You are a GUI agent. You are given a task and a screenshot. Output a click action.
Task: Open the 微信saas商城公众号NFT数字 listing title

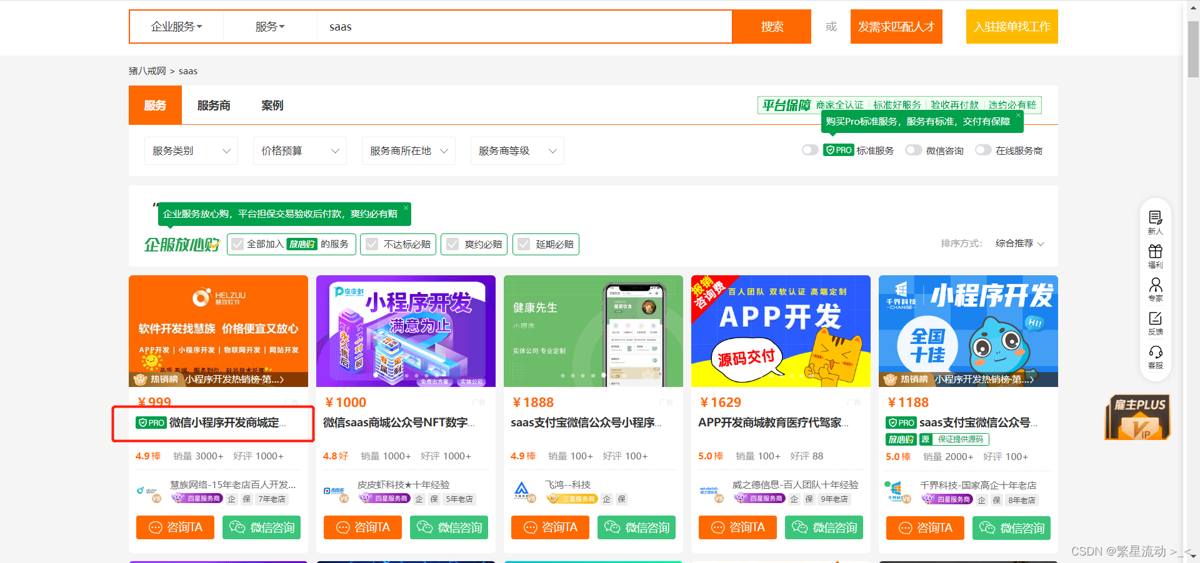(399, 423)
